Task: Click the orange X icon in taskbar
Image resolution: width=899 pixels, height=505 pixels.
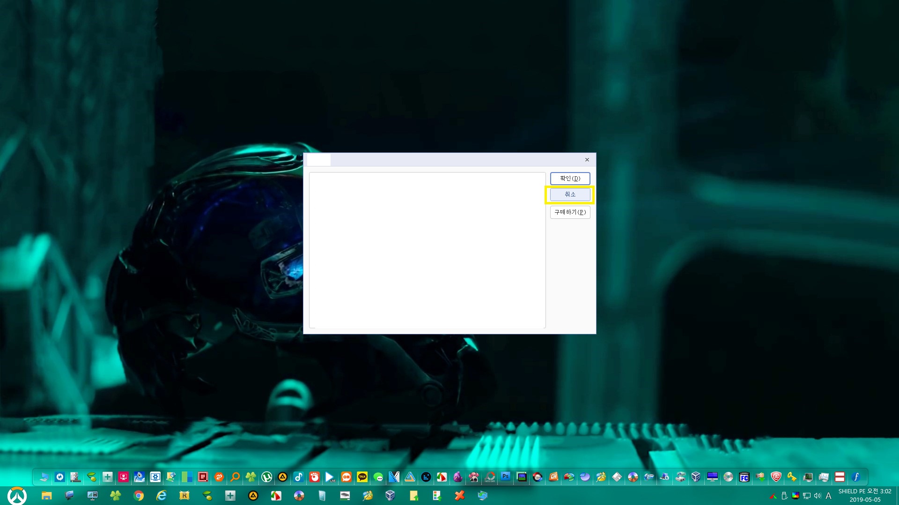Action: pos(460,496)
